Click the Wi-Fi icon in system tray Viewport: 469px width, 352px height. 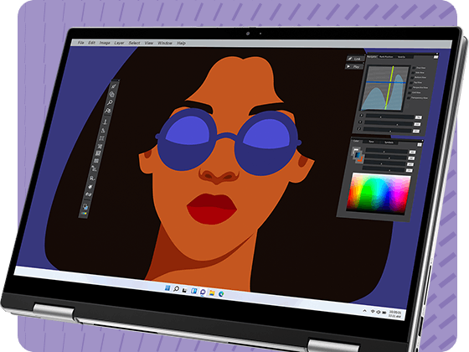pos(373,312)
